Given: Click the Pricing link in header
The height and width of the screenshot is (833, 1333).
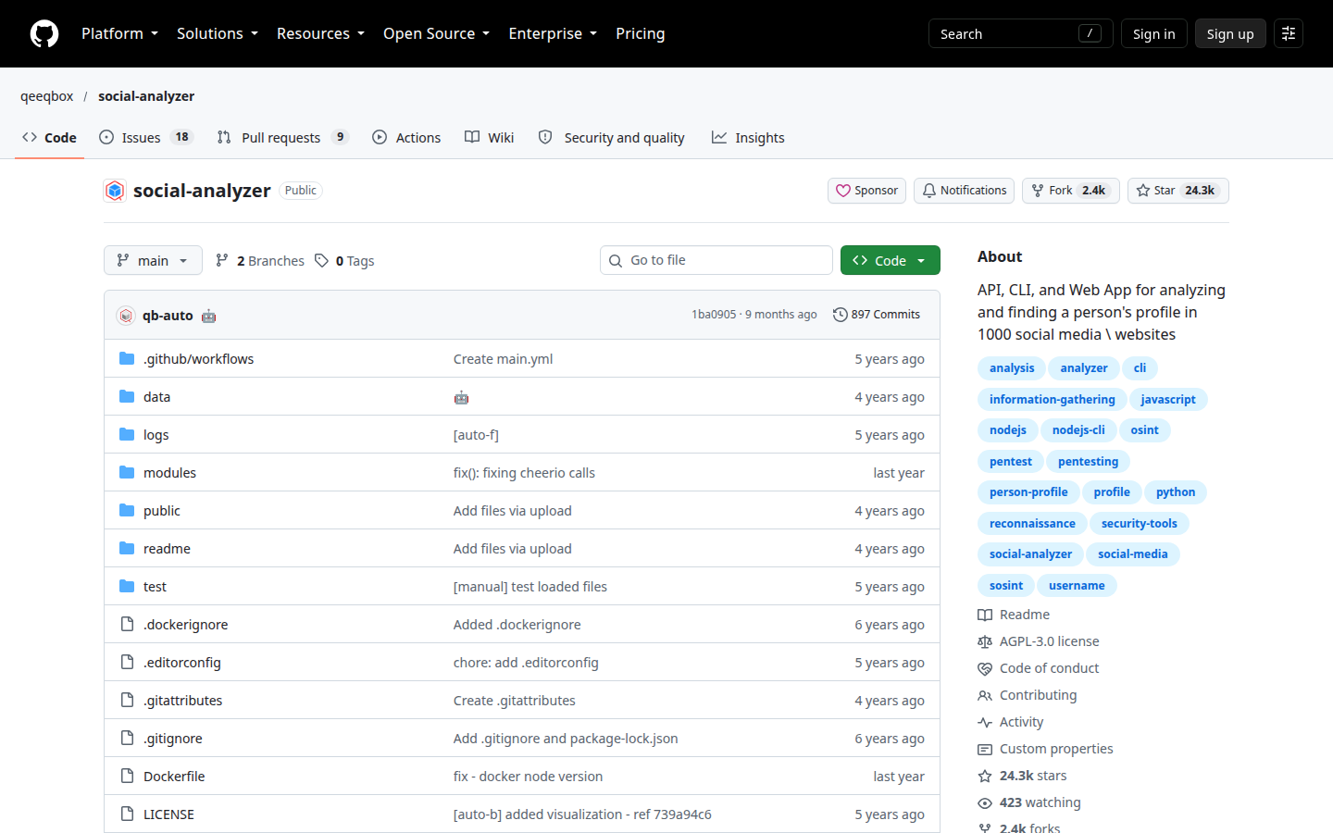Looking at the screenshot, I should pos(641,33).
